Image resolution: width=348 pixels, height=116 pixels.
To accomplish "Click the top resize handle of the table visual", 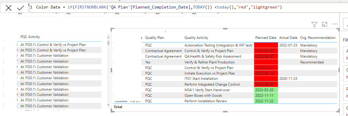I will pyautogui.click(x=225, y=29).
